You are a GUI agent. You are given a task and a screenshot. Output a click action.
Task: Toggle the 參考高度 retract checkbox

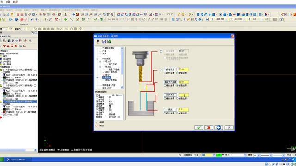[161, 70]
